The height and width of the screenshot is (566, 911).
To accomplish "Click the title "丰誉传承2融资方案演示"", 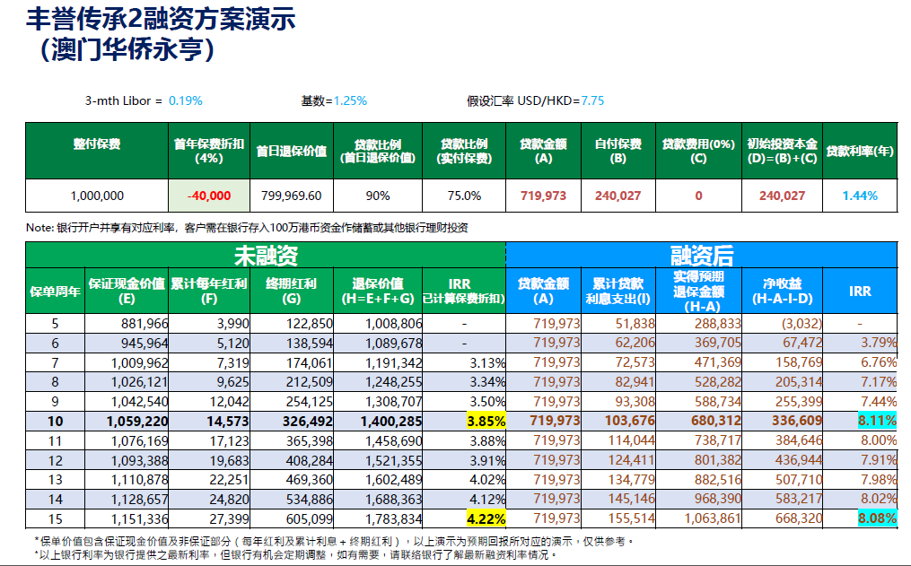I will (161, 19).
